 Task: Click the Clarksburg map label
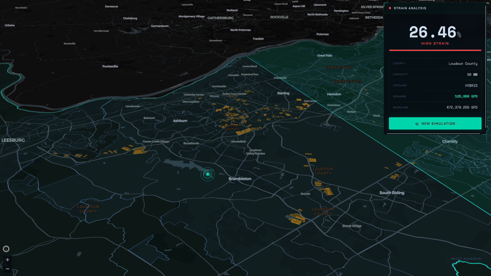point(130,18)
